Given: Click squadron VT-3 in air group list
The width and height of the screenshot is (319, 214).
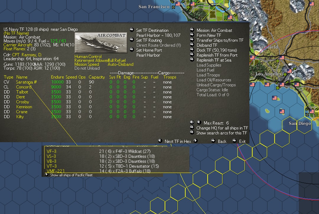Looking at the screenshot, I should [x=52, y=166].
